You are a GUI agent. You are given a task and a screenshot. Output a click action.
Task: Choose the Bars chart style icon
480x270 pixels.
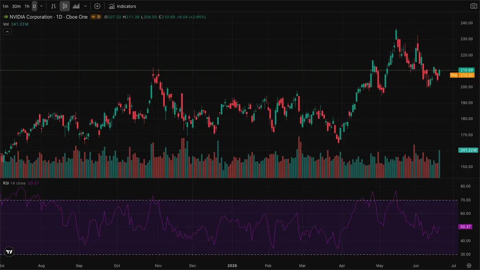click(54, 6)
